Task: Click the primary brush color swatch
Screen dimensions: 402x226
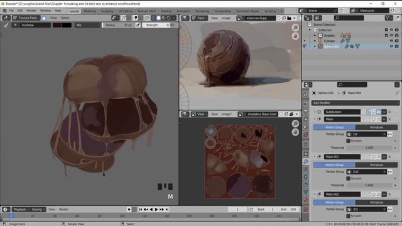Action: pyautogui.click(x=57, y=25)
